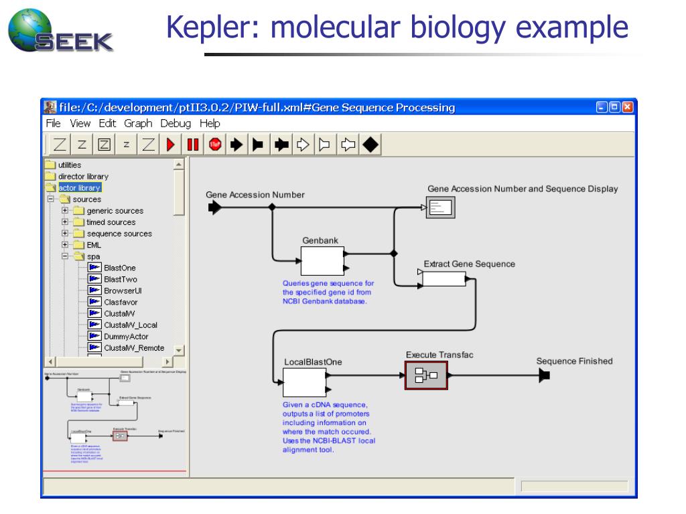Select the Sequence Display actor icon
Image resolution: width=686 pixels, height=514 pixels.
441,207
